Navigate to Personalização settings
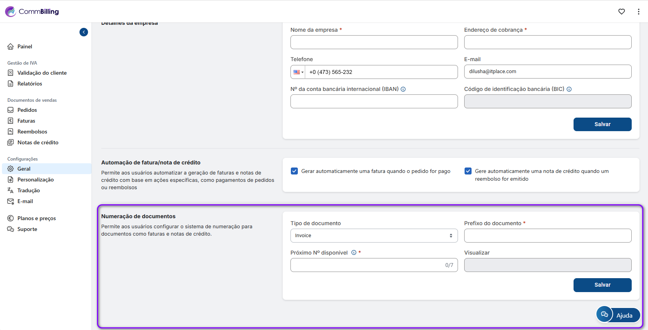 [x=35, y=180]
